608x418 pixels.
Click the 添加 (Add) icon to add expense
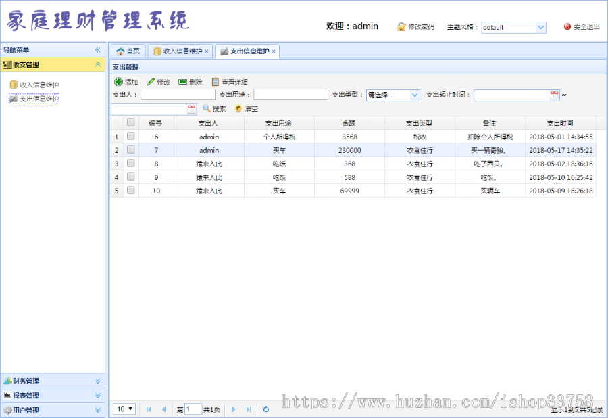[118, 83]
